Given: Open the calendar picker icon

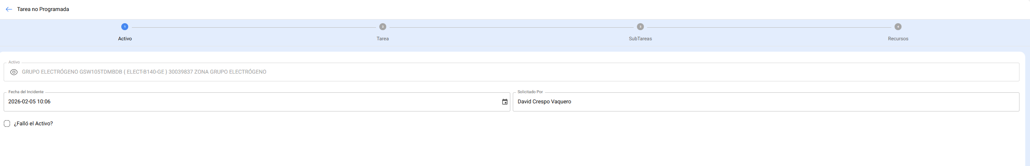Looking at the screenshot, I should 505,102.
